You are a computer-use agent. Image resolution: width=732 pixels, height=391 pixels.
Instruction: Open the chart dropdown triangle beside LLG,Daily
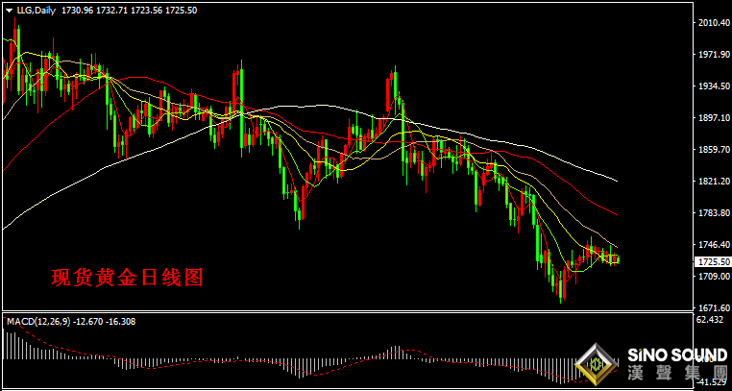[10, 11]
